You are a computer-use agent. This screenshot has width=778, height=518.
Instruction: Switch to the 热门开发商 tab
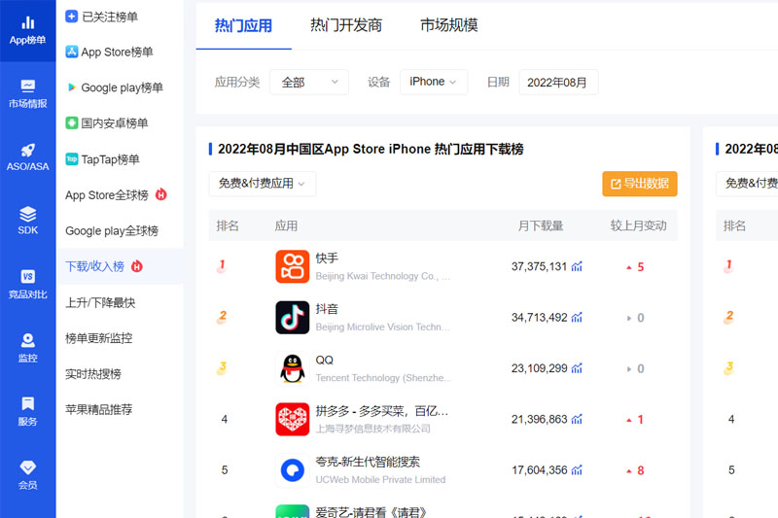pos(346,25)
